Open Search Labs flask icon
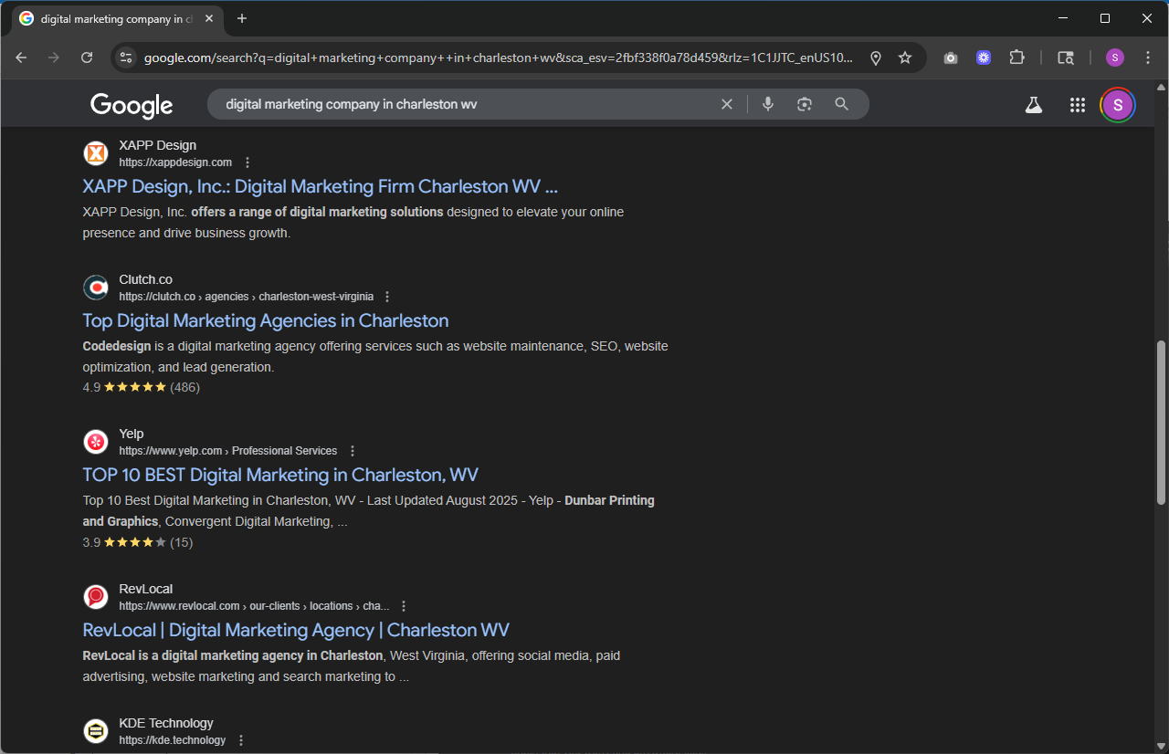The height and width of the screenshot is (754, 1169). [1033, 105]
